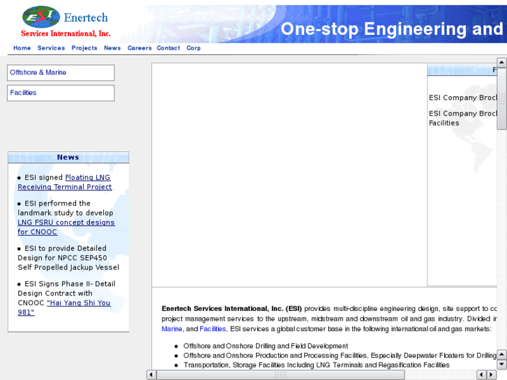Open the Services menu item
Viewport: 507px width, 380px height.
point(51,48)
